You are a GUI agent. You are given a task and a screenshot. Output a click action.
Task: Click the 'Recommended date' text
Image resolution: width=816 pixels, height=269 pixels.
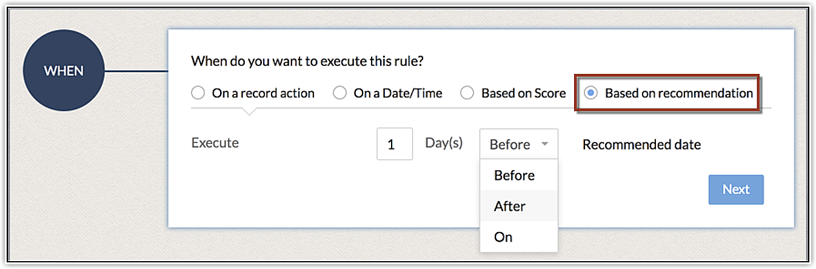641,145
